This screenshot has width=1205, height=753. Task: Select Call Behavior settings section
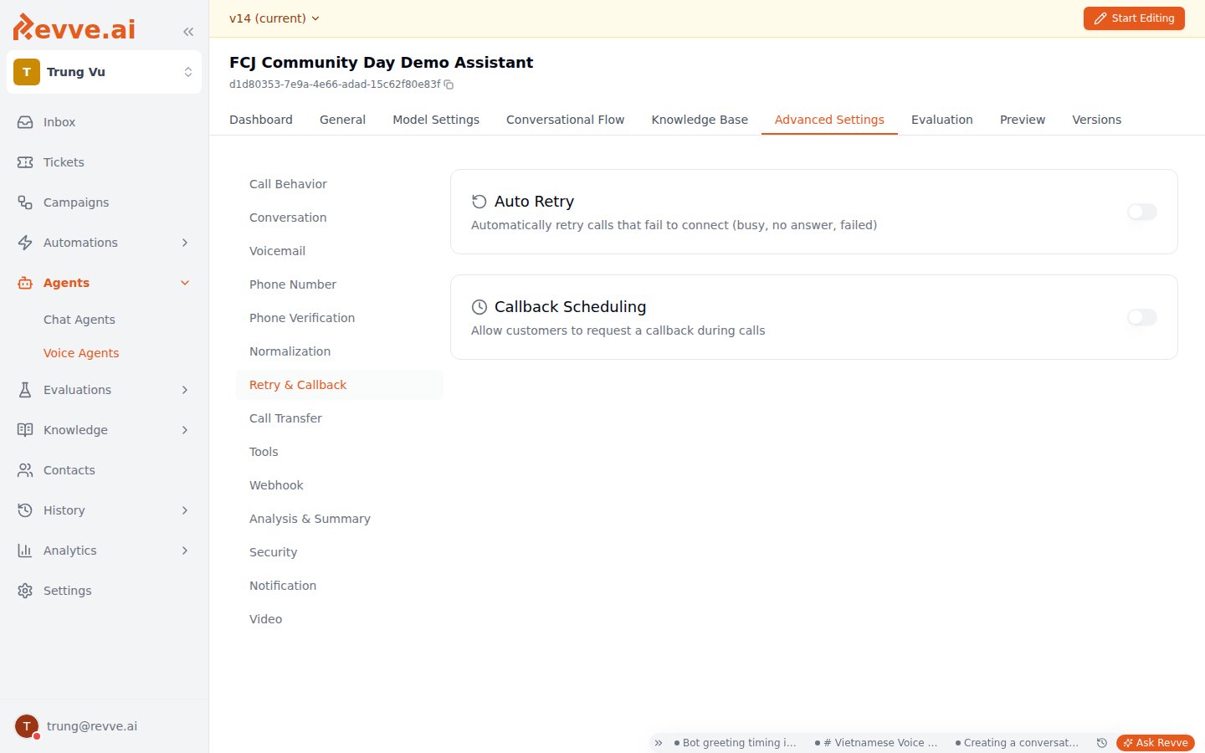(x=340, y=184)
